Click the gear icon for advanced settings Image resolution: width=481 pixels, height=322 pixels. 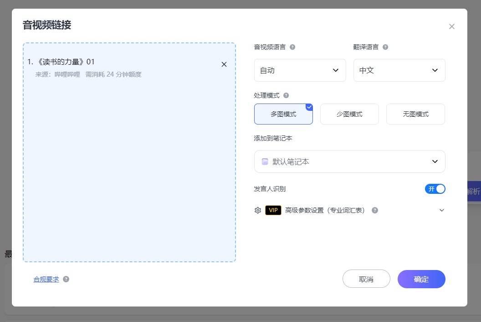pyautogui.click(x=258, y=210)
